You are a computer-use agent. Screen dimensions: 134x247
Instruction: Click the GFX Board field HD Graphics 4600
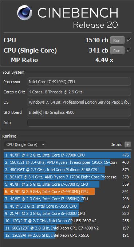(x=79, y=112)
